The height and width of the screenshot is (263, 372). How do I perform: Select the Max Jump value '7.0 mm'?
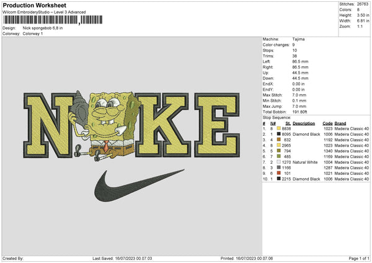click(x=299, y=106)
